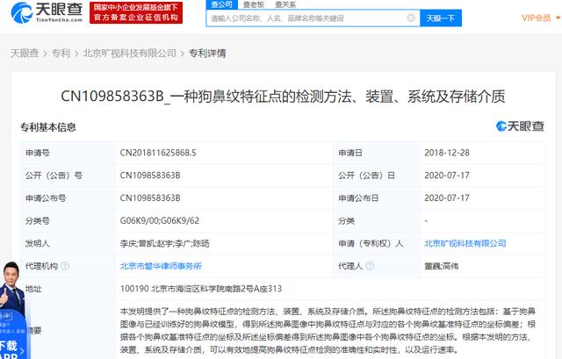Open the 北京市磐华律师事务所 agency link

coord(161,265)
